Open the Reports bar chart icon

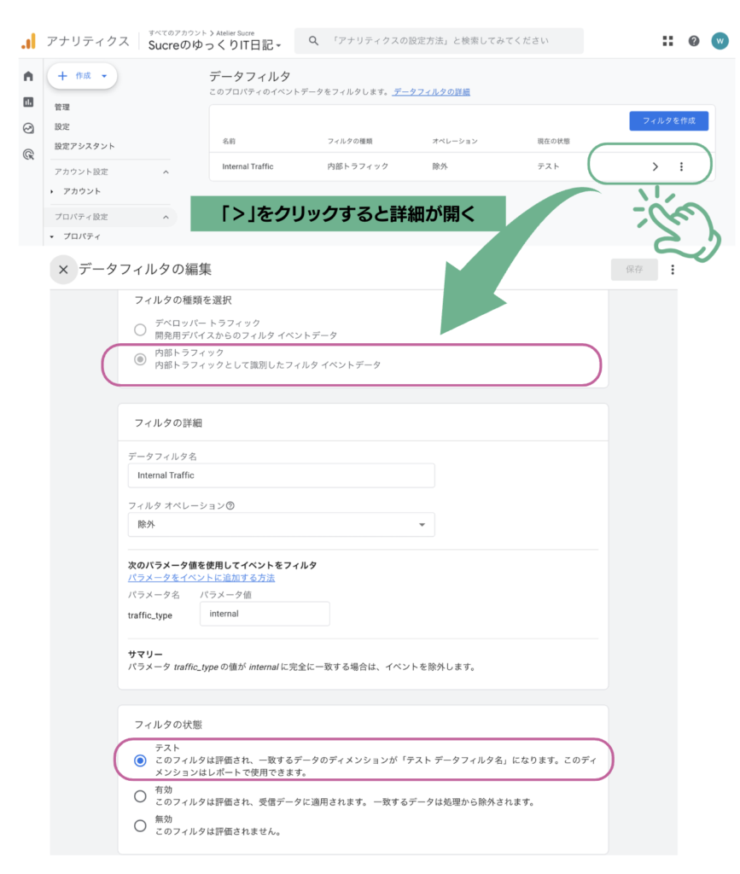tap(28, 102)
